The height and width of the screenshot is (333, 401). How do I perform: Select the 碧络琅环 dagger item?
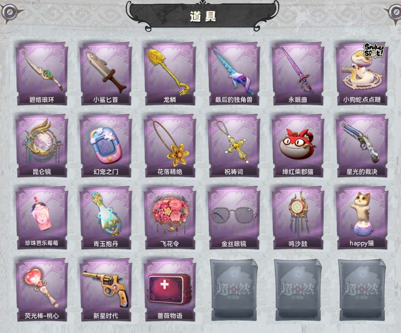tap(42, 73)
